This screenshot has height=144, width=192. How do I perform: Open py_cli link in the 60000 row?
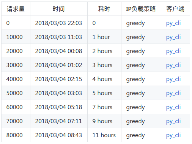coord(173,108)
